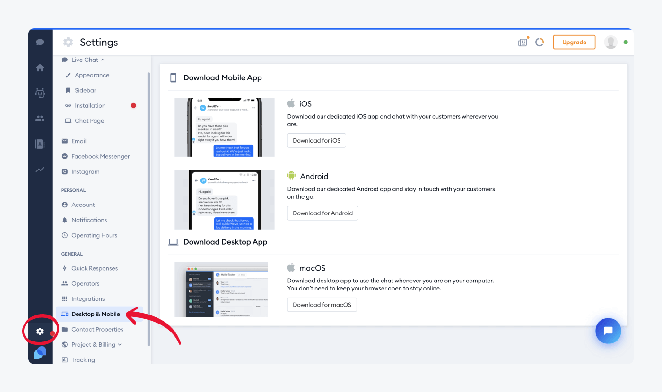
Task: Open the profile avatar menu
Action: pyautogui.click(x=610, y=42)
